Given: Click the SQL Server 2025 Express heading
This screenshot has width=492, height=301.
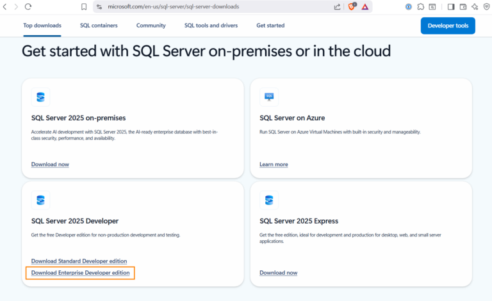Looking at the screenshot, I should 299,221.
